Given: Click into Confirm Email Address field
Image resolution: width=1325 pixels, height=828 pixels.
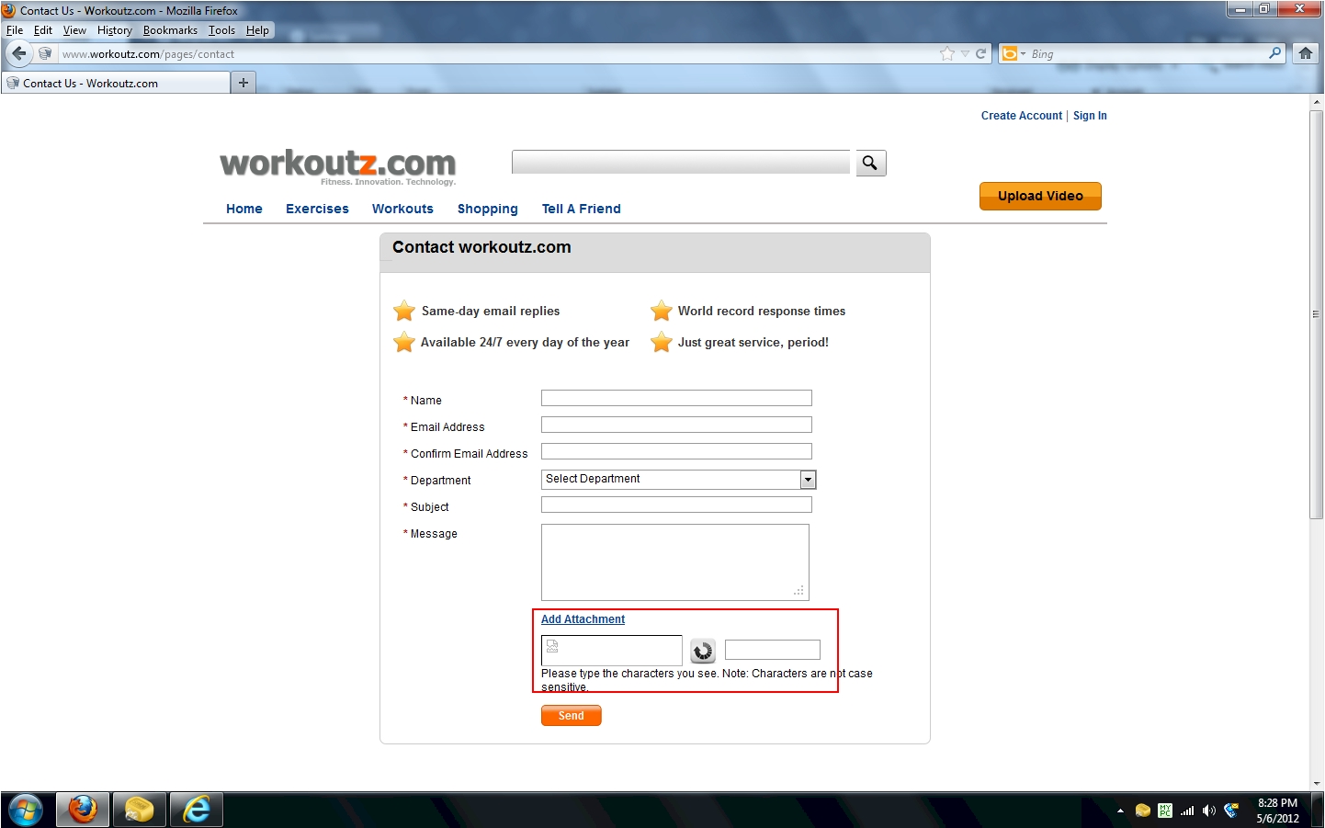Looking at the screenshot, I should click(x=676, y=451).
